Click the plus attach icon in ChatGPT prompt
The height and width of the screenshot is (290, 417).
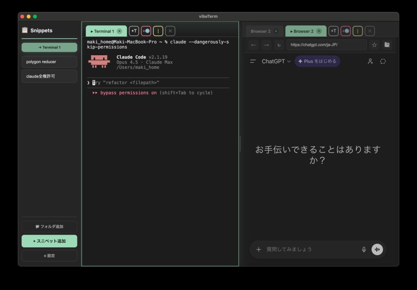coord(259,249)
